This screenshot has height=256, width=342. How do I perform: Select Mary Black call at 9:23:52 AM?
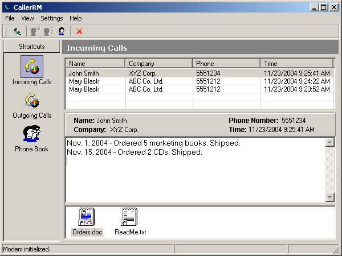[x=200, y=89]
